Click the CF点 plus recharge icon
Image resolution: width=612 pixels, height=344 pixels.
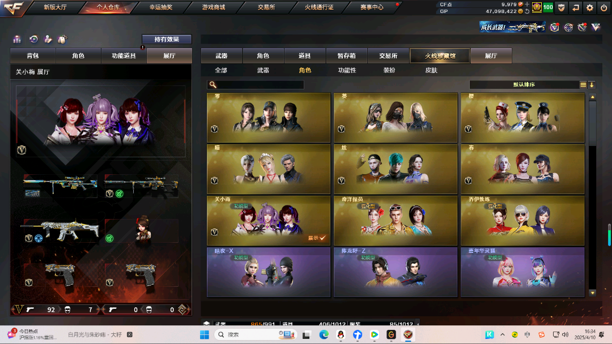click(x=527, y=5)
